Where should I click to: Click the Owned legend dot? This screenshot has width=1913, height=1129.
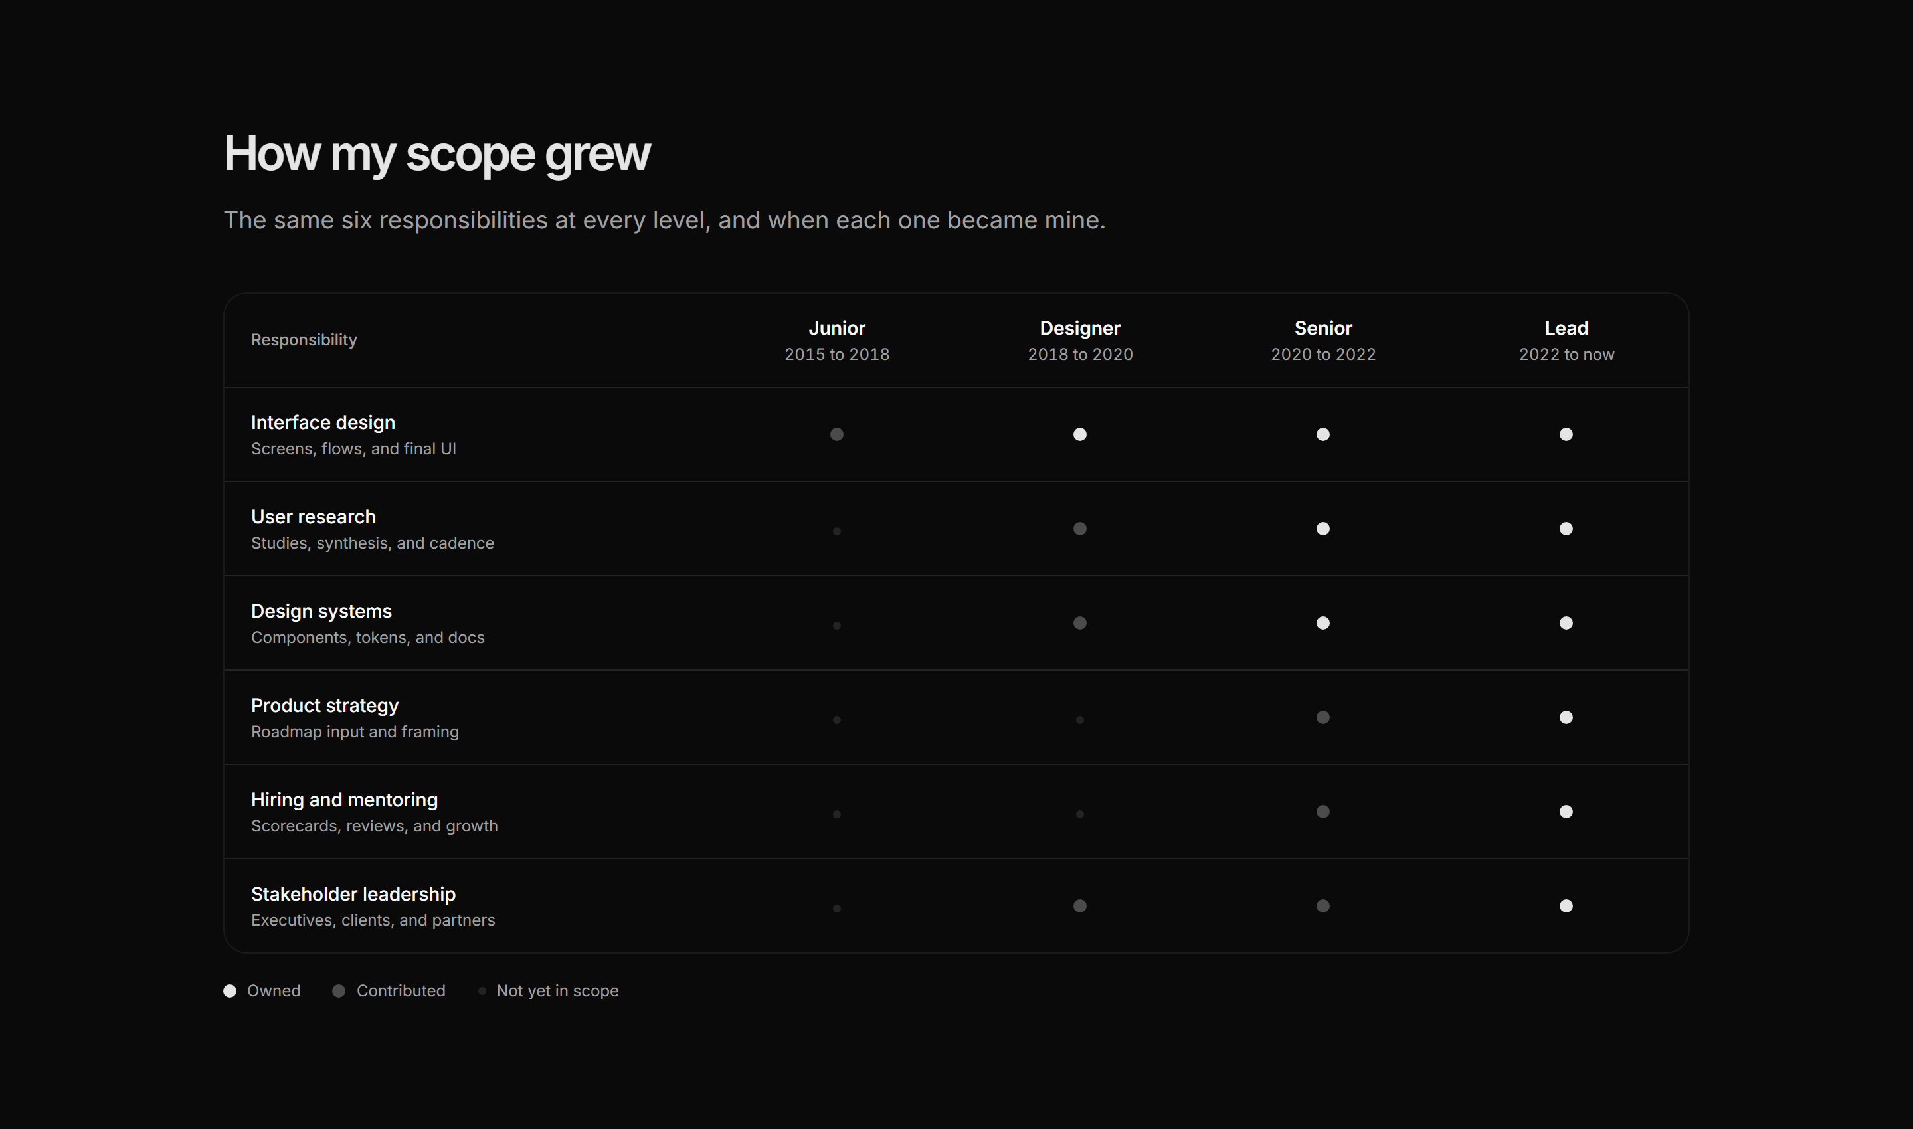(230, 991)
